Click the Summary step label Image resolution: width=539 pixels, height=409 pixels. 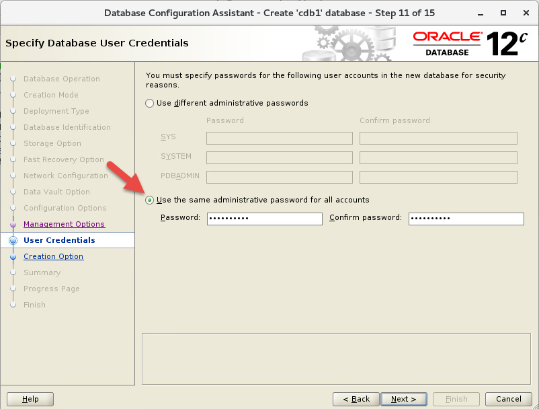(42, 272)
